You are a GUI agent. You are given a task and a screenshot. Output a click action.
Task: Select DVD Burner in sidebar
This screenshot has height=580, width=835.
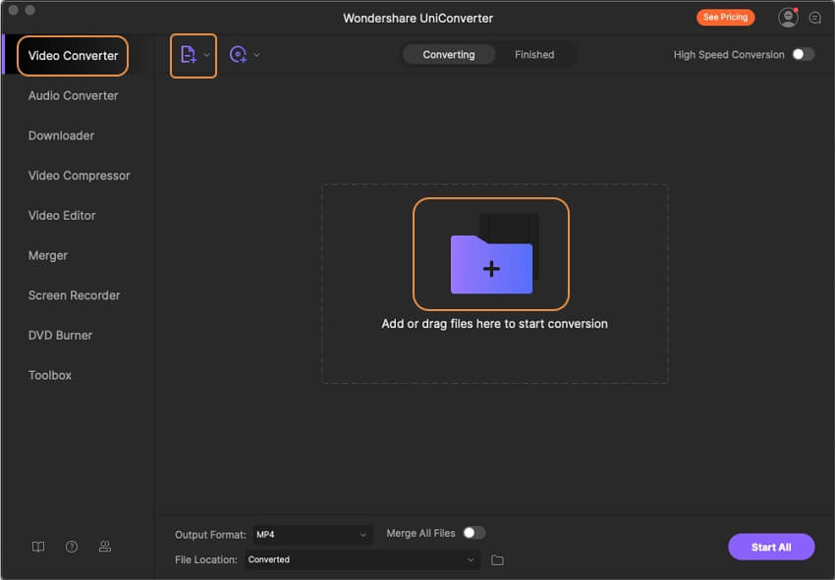[x=60, y=336]
